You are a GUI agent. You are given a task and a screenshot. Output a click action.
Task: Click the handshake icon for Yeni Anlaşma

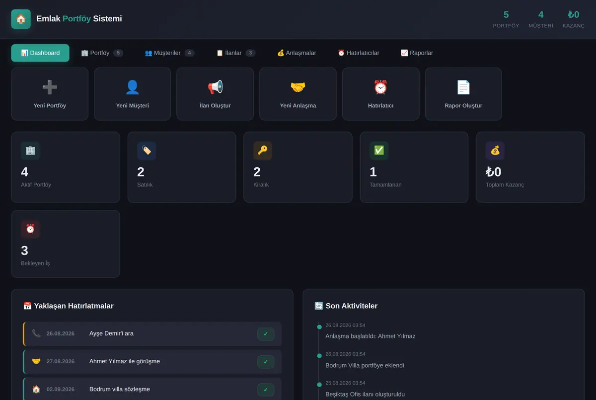(298, 87)
